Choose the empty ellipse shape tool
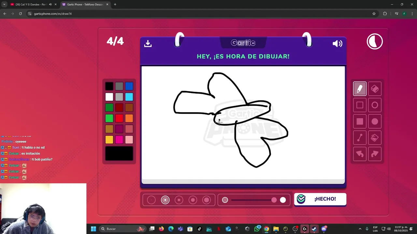The width and height of the screenshot is (417, 234). click(x=375, y=105)
